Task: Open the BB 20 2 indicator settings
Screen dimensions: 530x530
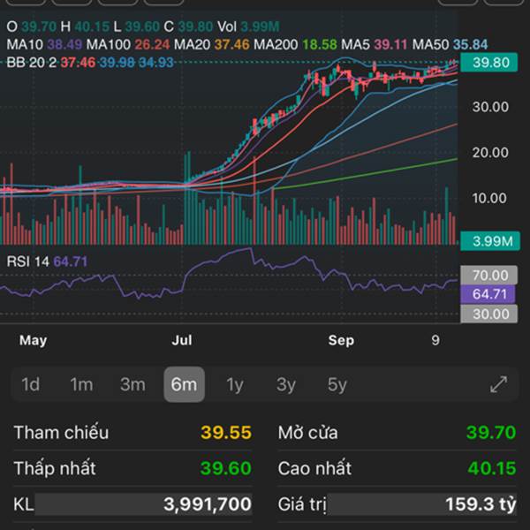Action: (x=31, y=62)
